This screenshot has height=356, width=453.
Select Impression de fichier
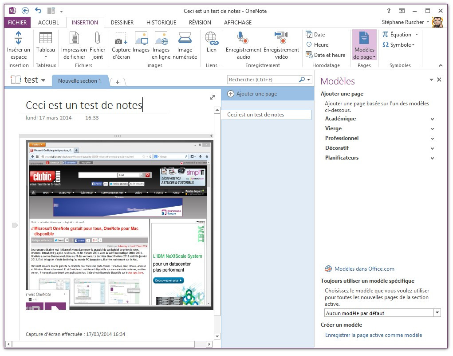point(74,45)
